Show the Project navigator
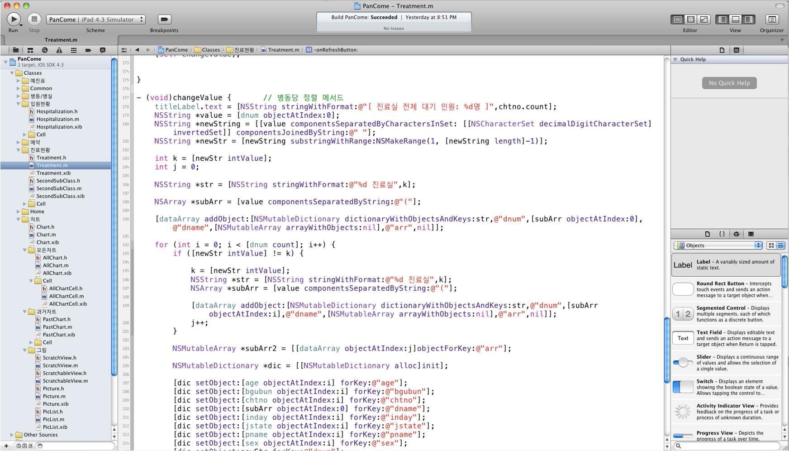 click(x=16, y=50)
